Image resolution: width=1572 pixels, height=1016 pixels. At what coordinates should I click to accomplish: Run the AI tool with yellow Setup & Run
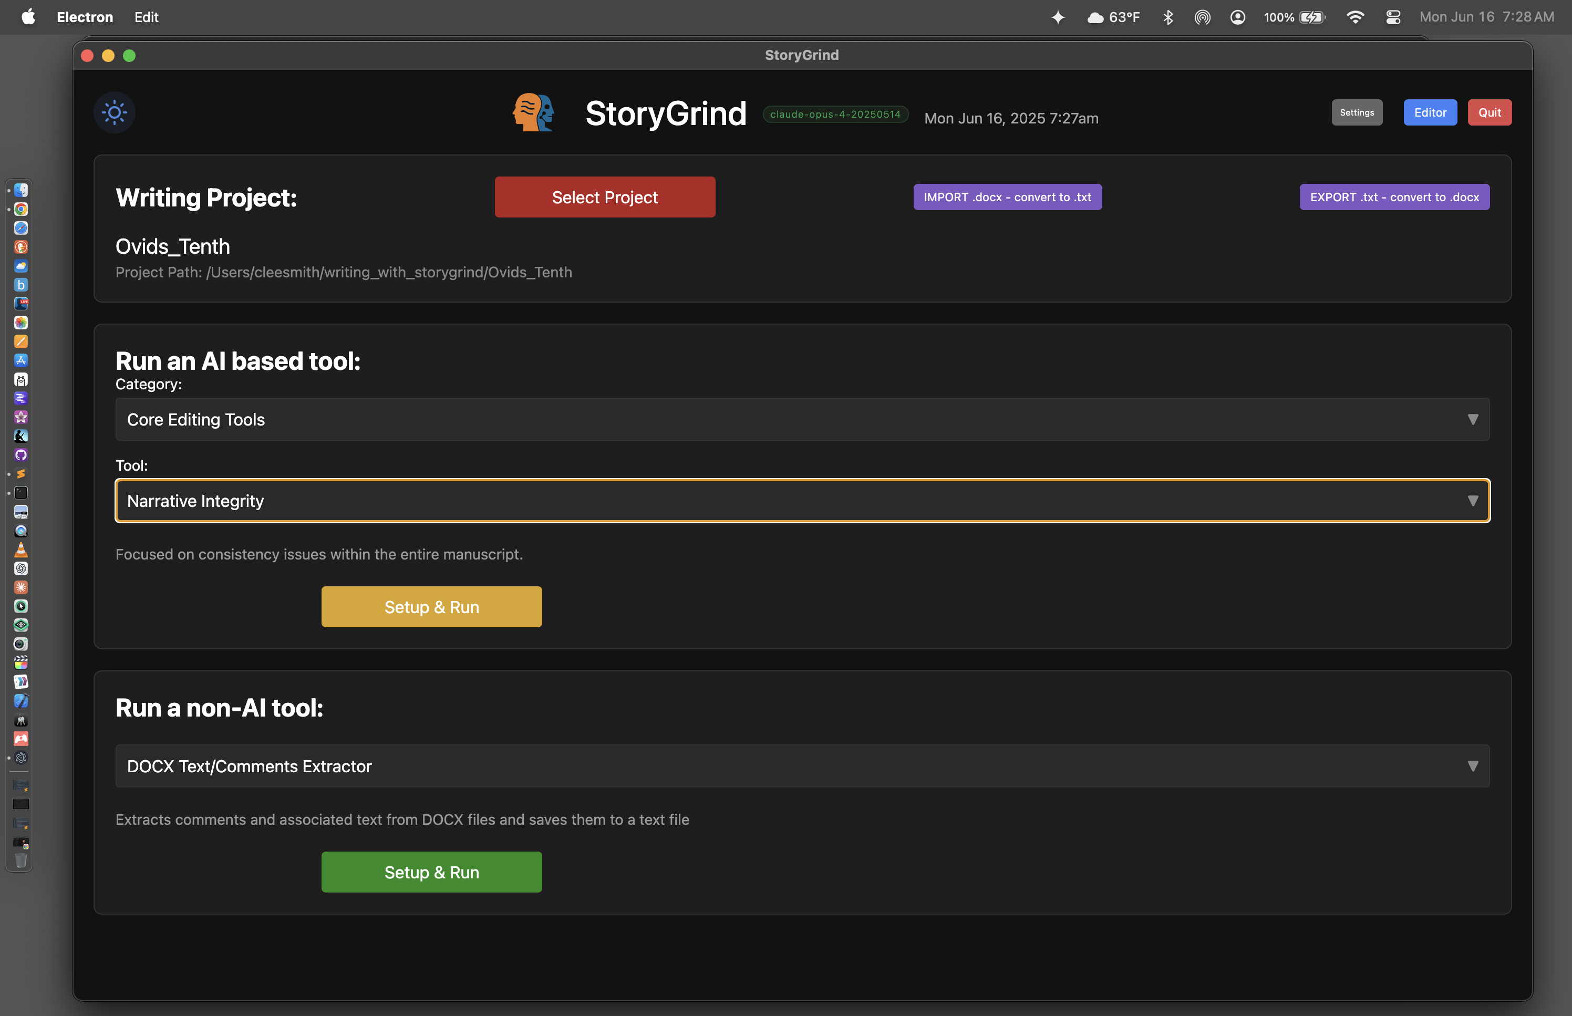(431, 607)
